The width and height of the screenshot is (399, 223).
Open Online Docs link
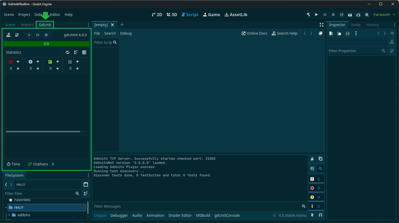(x=255, y=33)
